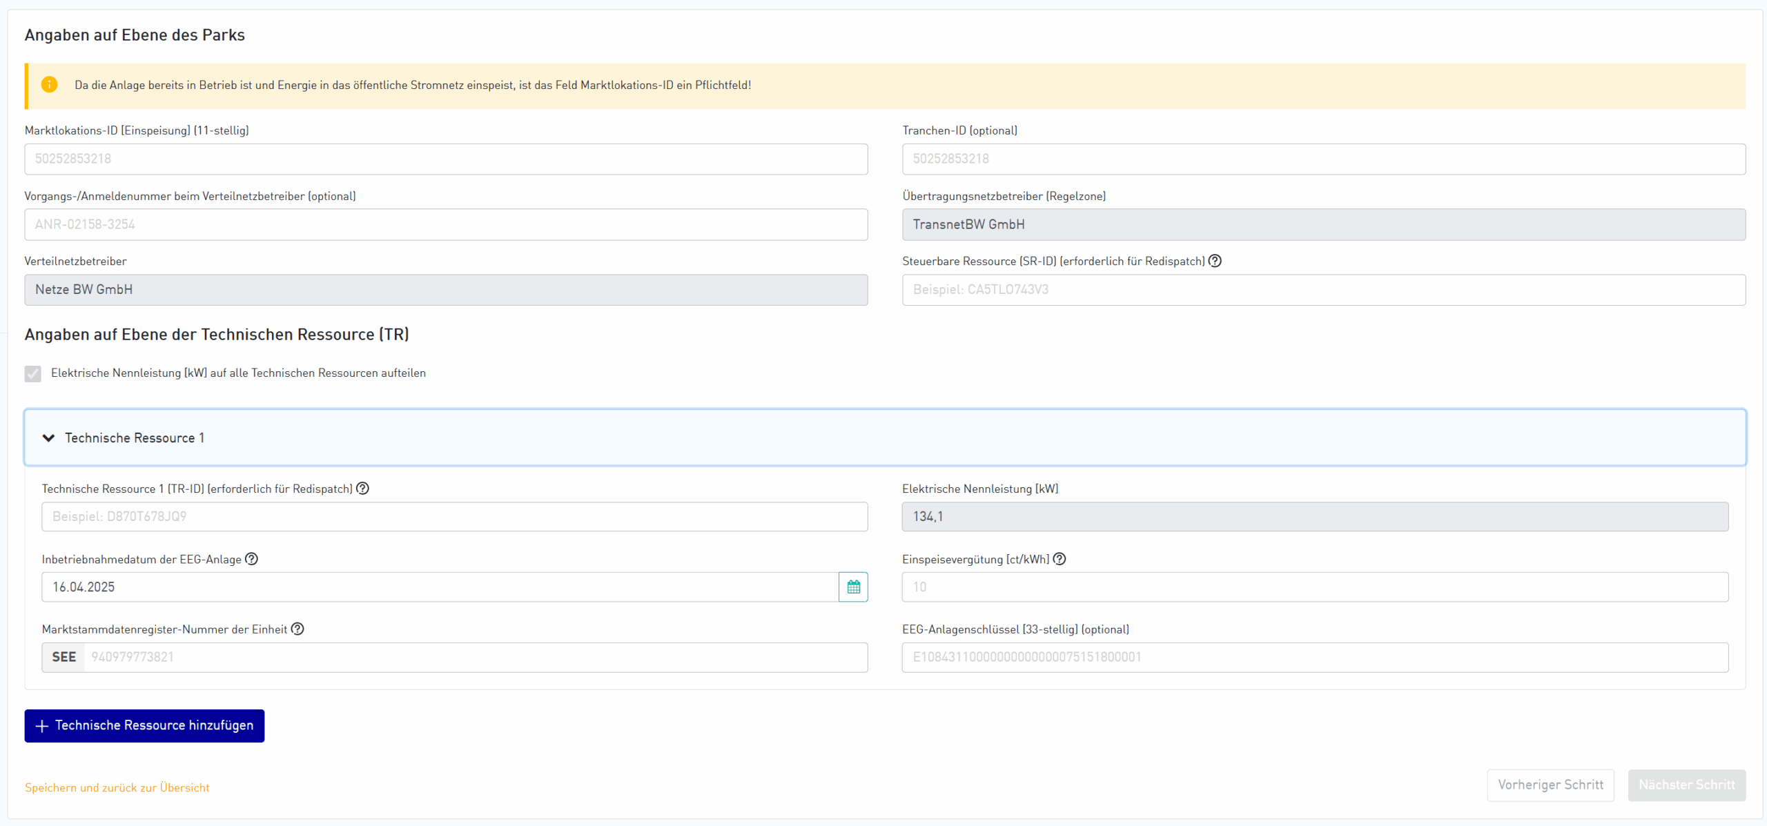Select the Vorgangs-/Anmeldenummer input field
This screenshot has width=1767, height=826.
click(x=446, y=225)
